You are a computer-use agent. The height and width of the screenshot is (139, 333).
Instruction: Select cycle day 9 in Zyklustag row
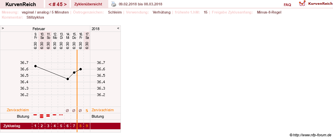pos(87,126)
